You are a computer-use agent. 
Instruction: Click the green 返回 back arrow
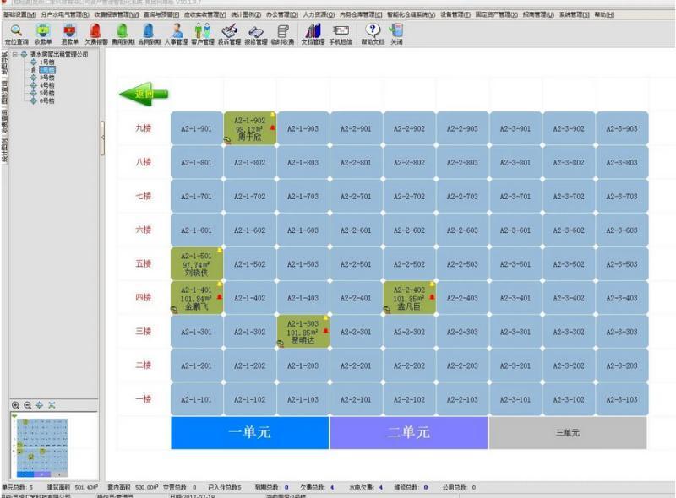point(144,94)
